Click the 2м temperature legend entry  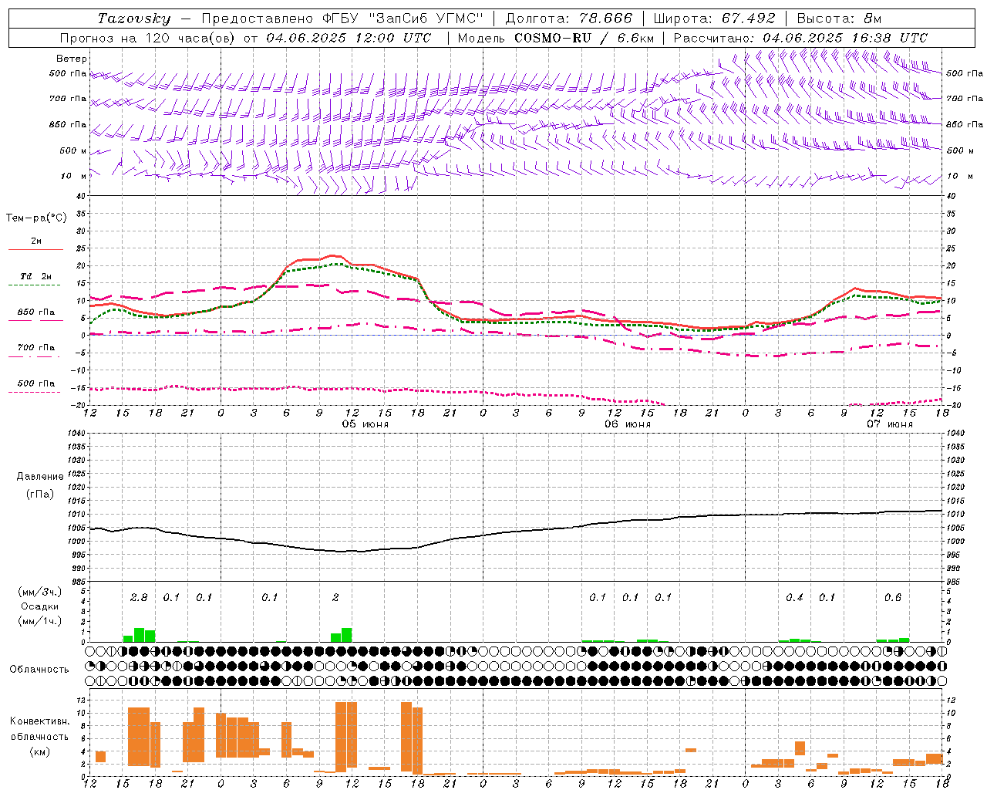[36, 241]
